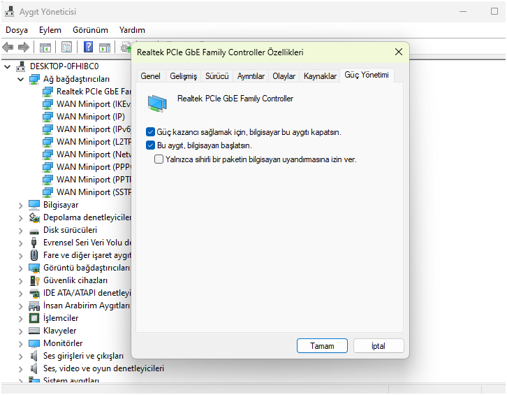Click the blue Help question mark icon
507x395 pixels.
(x=88, y=48)
